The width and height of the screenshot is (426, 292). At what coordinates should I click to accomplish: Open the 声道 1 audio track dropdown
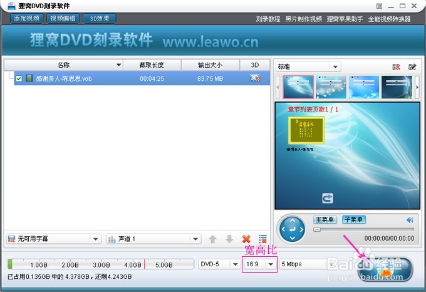point(153,239)
